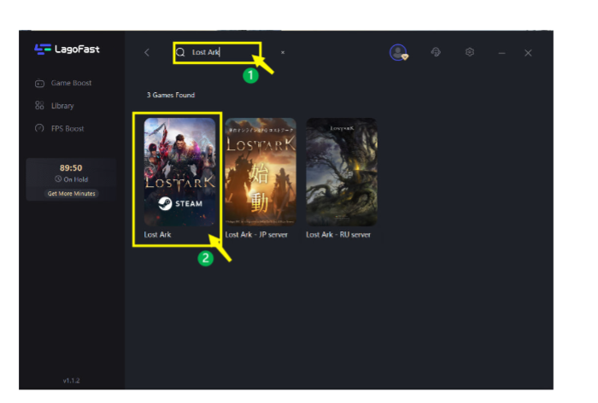The height and width of the screenshot is (403, 598).
Task: Go back with the left arrow
Action: coord(147,53)
